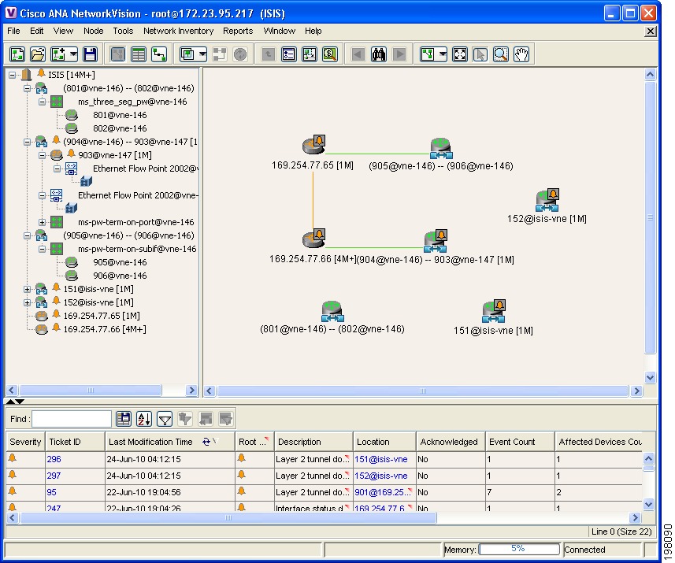Screen dimensions: 675x563
Task: Open the layout dropdown arrow
Action: [443, 54]
